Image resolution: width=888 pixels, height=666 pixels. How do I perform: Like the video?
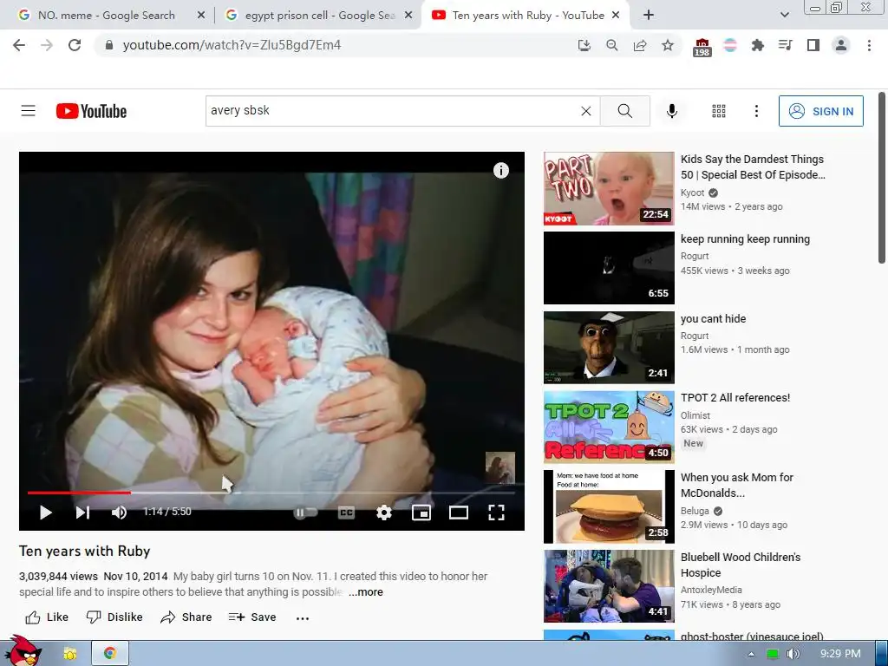tap(47, 617)
